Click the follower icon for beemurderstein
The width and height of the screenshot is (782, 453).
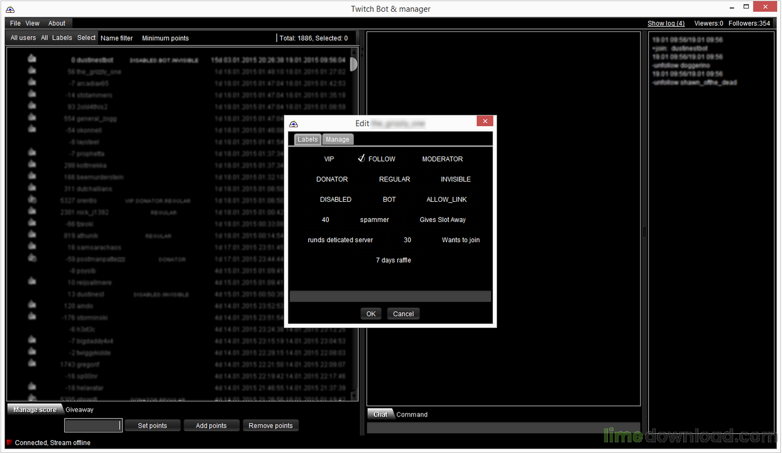[x=33, y=176]
